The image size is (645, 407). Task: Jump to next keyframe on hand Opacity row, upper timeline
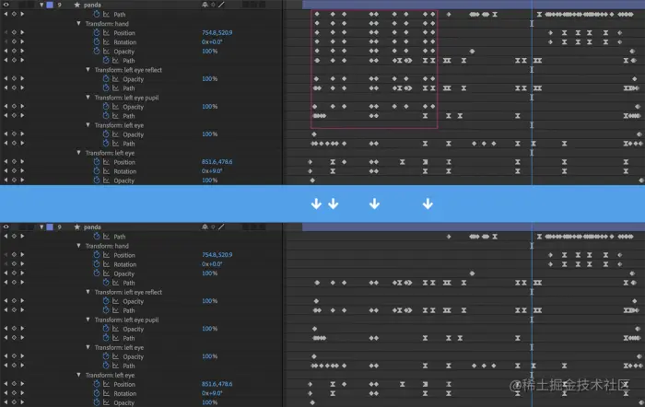coord(22,51)
